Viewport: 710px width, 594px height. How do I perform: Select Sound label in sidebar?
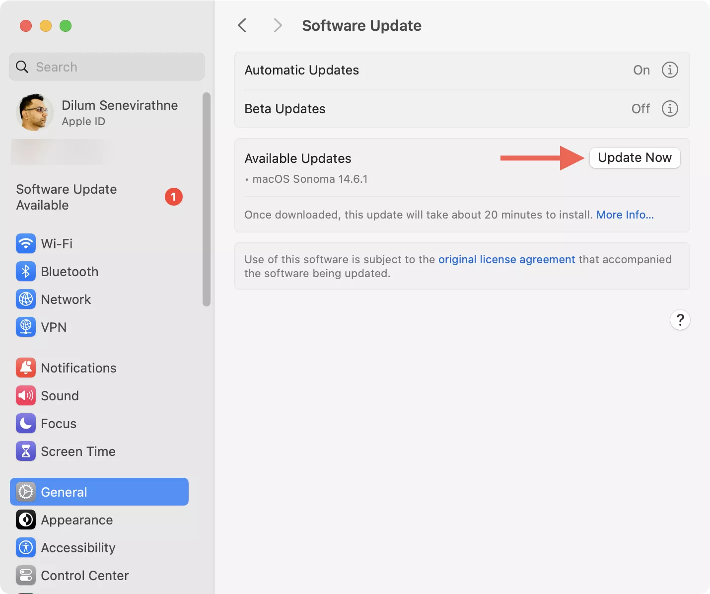(x=60, y=395)
